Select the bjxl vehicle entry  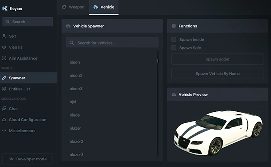point(73,102)
